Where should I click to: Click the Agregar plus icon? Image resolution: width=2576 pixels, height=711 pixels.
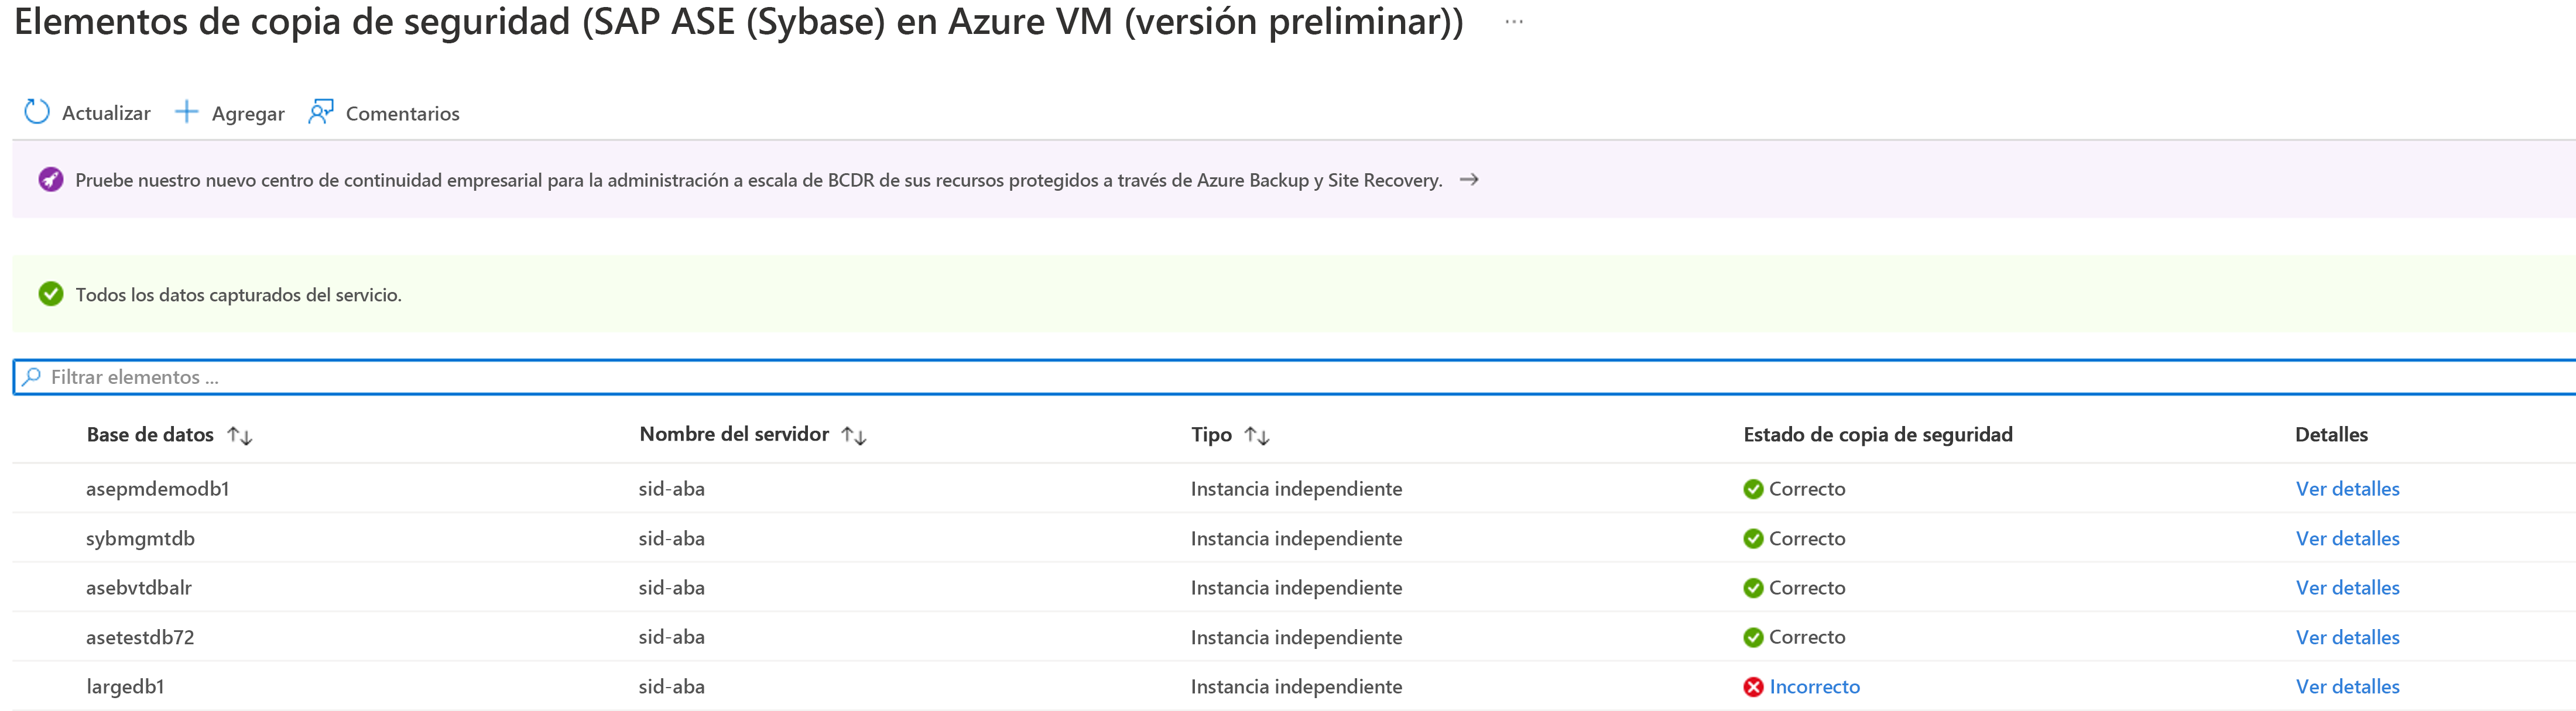point(186,112)
